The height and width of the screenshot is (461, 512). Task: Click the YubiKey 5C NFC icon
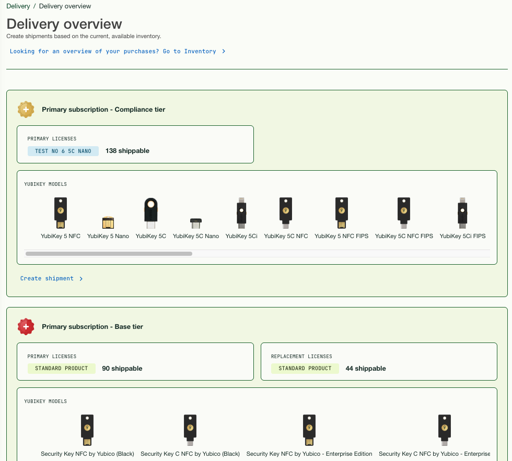pos(285,212)
